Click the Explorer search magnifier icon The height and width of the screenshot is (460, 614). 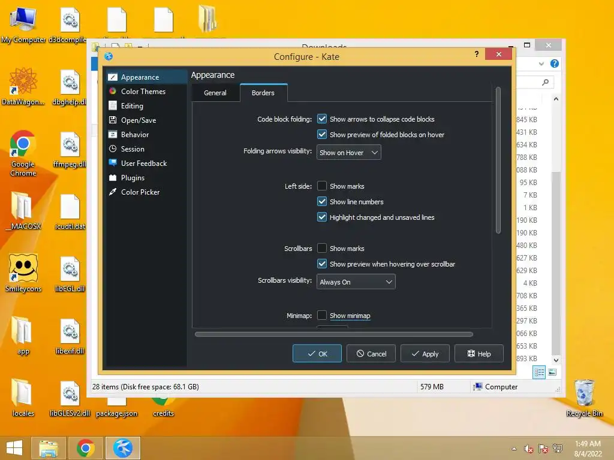[546, 82]
